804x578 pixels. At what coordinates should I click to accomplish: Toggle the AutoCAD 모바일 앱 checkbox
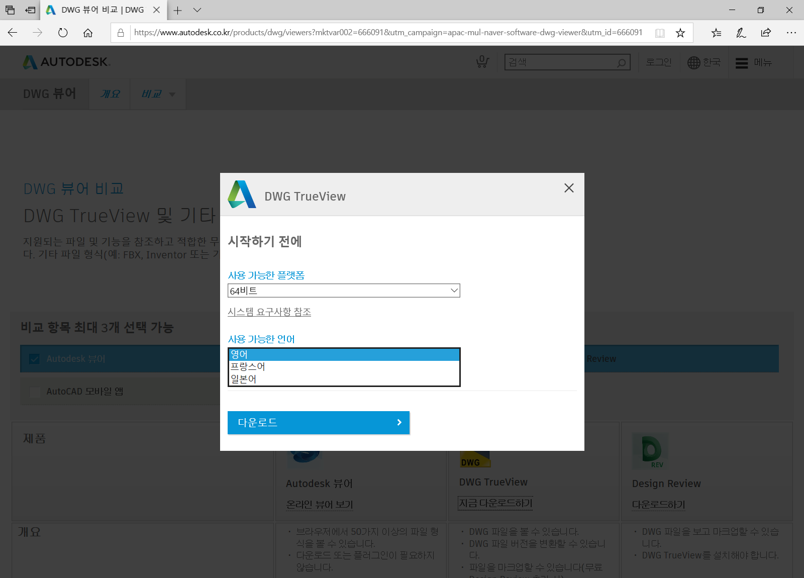tap(35, 392)
